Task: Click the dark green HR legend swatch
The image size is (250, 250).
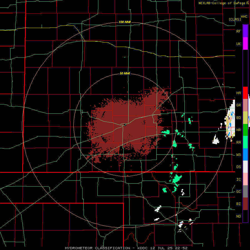Action: tap(245, 130)
